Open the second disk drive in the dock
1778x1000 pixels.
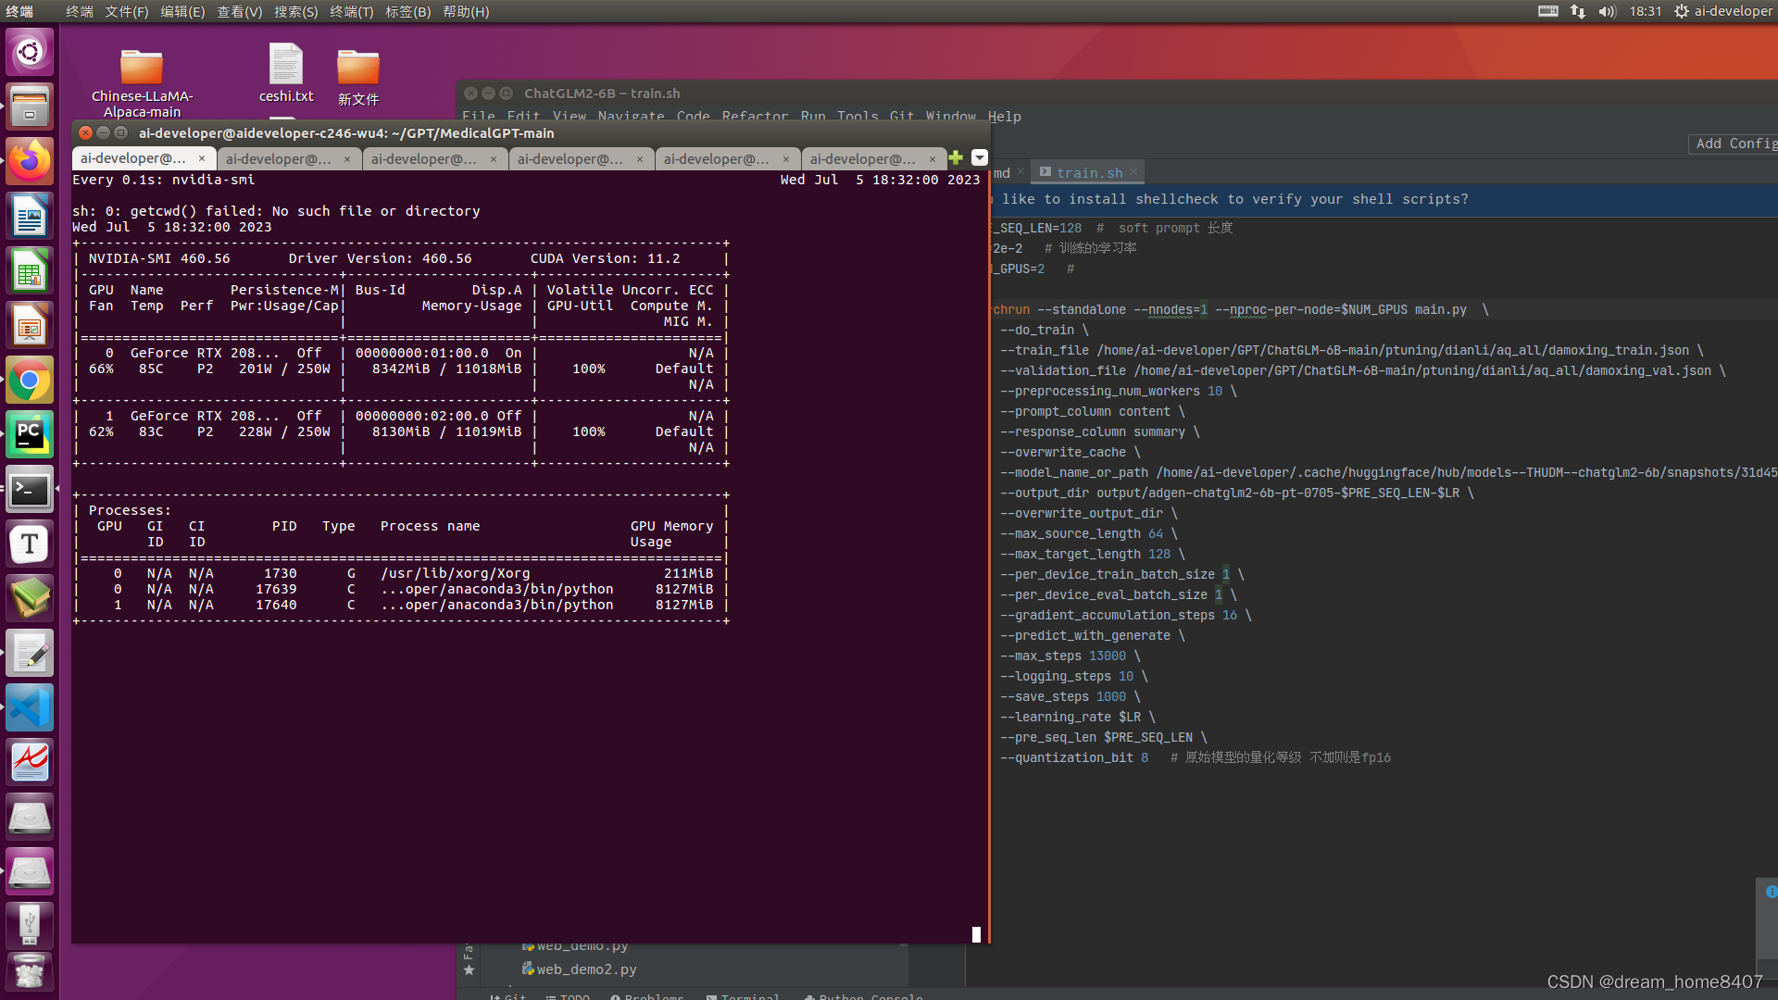[30, 871]
